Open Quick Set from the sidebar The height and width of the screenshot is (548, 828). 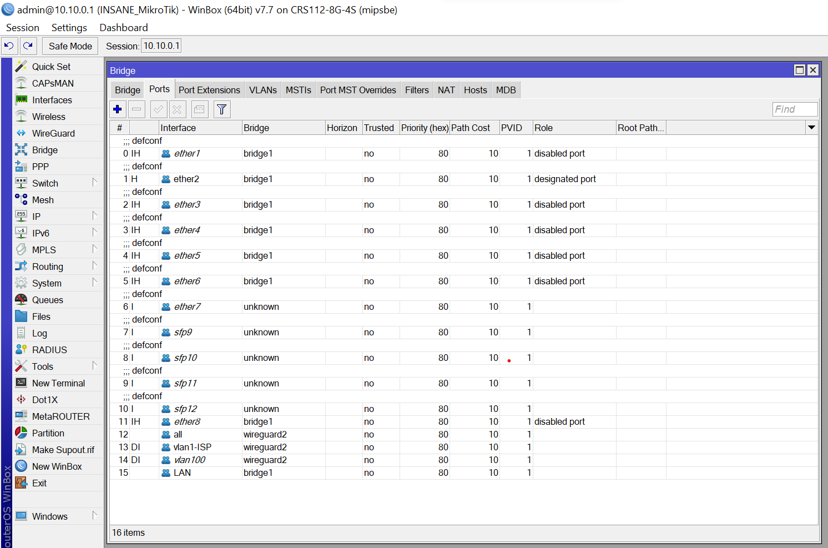click(51, 67)
